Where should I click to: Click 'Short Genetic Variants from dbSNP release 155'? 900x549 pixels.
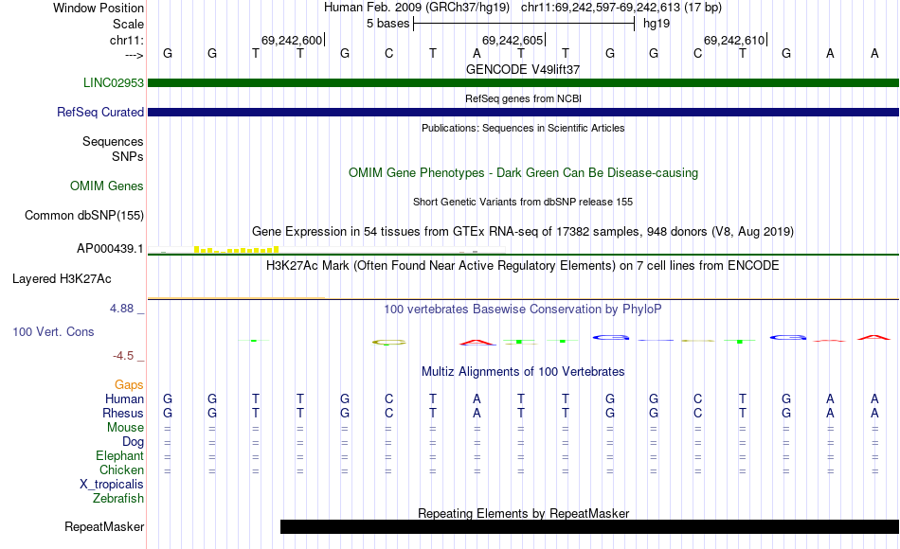click(523, 202)
